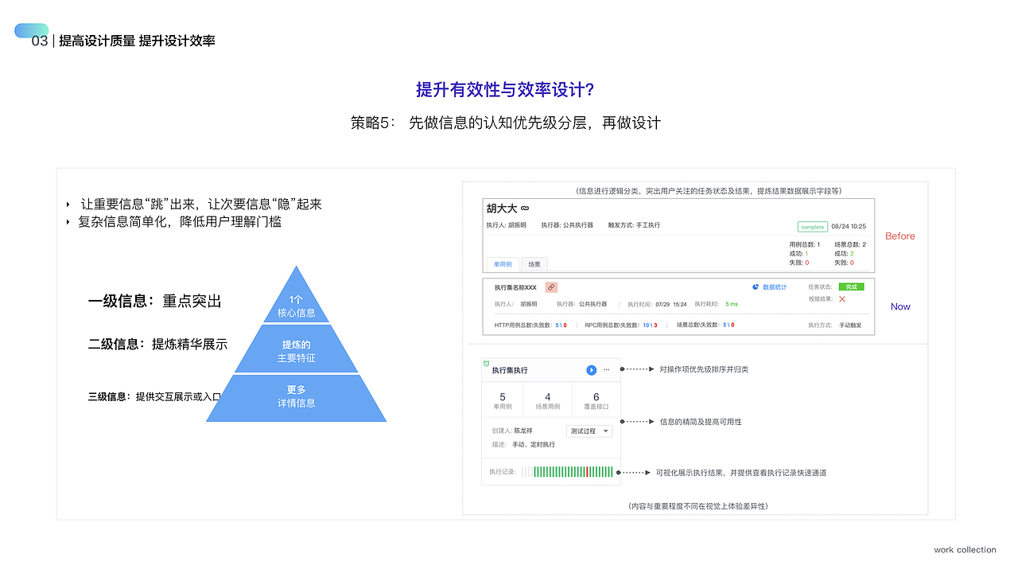Click the blue Now label
1018x573 pixels.
tap(900, 306)
